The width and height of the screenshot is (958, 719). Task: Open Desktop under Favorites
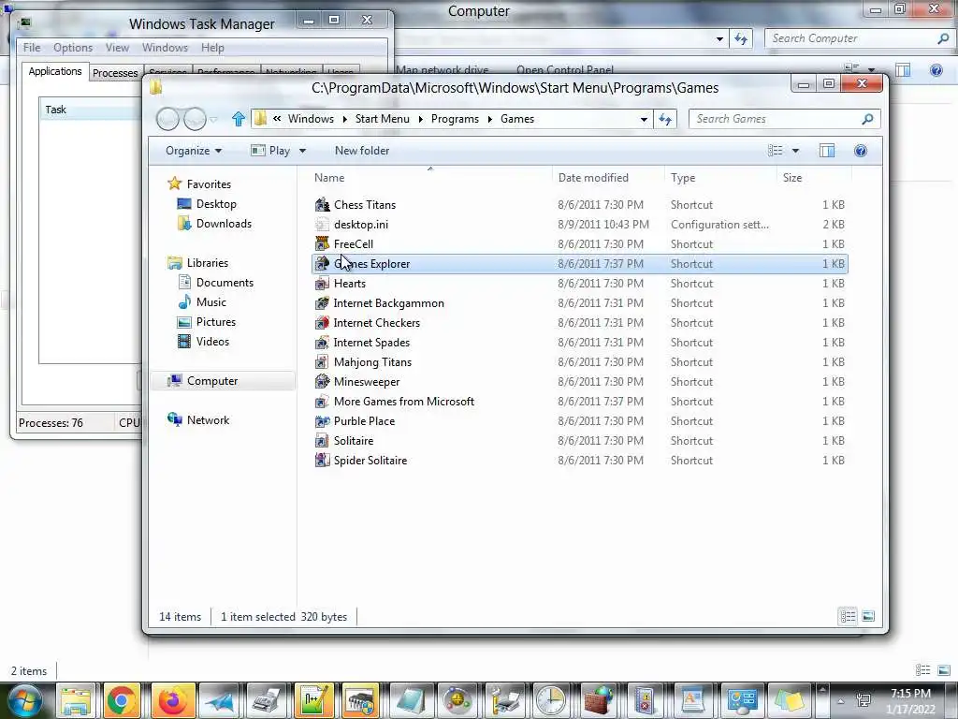point(207,204)
